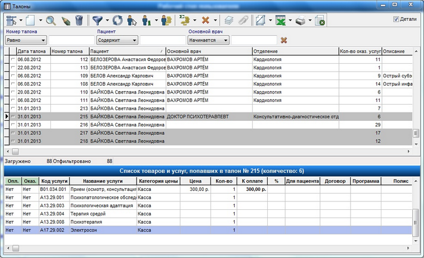This screenshot has height=258, width=424.
Task: Click talon grid horizontal scrollbar thumb
Action: pyautogui.click(x=16, y=152)
